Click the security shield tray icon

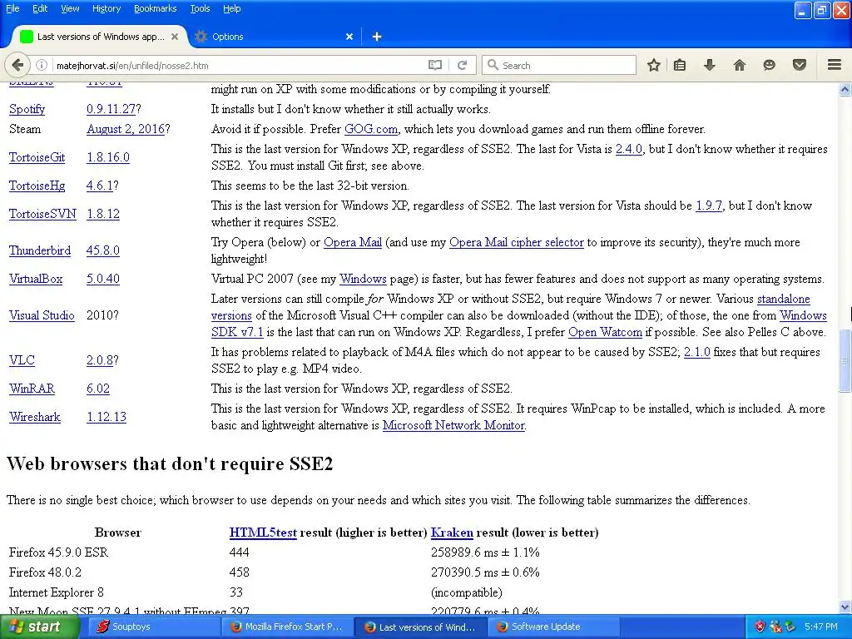click(760, 627)
